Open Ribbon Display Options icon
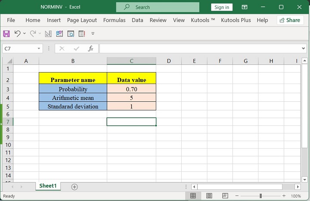 (245, 7)
